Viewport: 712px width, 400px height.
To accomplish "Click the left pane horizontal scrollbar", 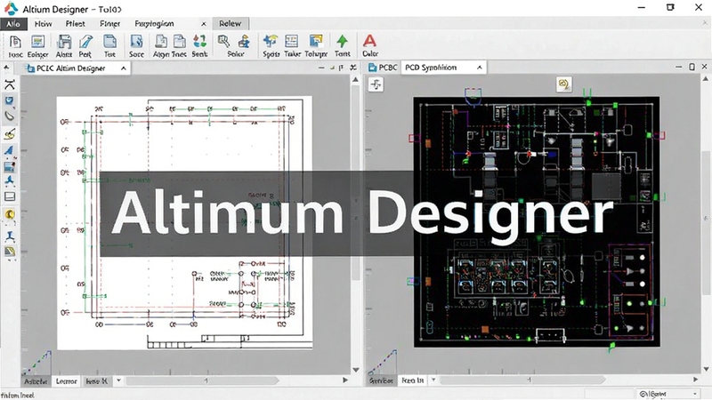I will 203,380.
